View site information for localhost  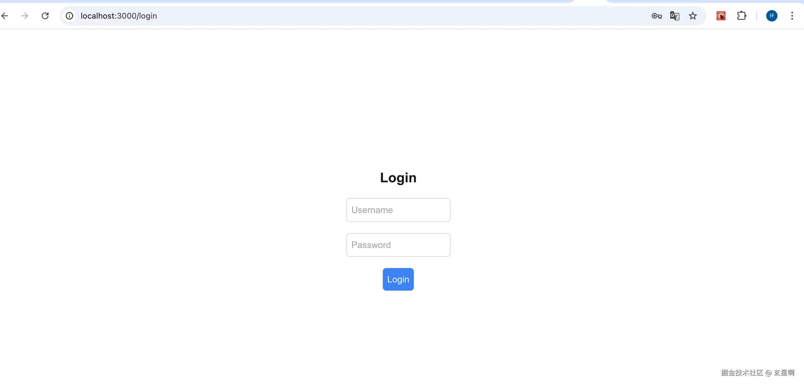point(70,16)
